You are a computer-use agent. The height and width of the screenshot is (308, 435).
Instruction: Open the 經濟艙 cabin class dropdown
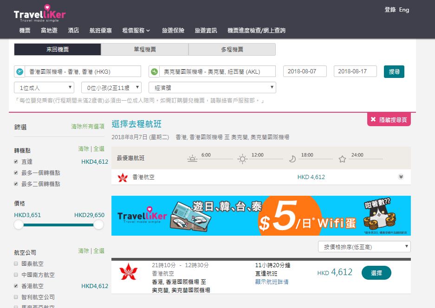[212, 88]
